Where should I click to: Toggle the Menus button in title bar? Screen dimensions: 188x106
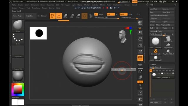pos(135,1)
